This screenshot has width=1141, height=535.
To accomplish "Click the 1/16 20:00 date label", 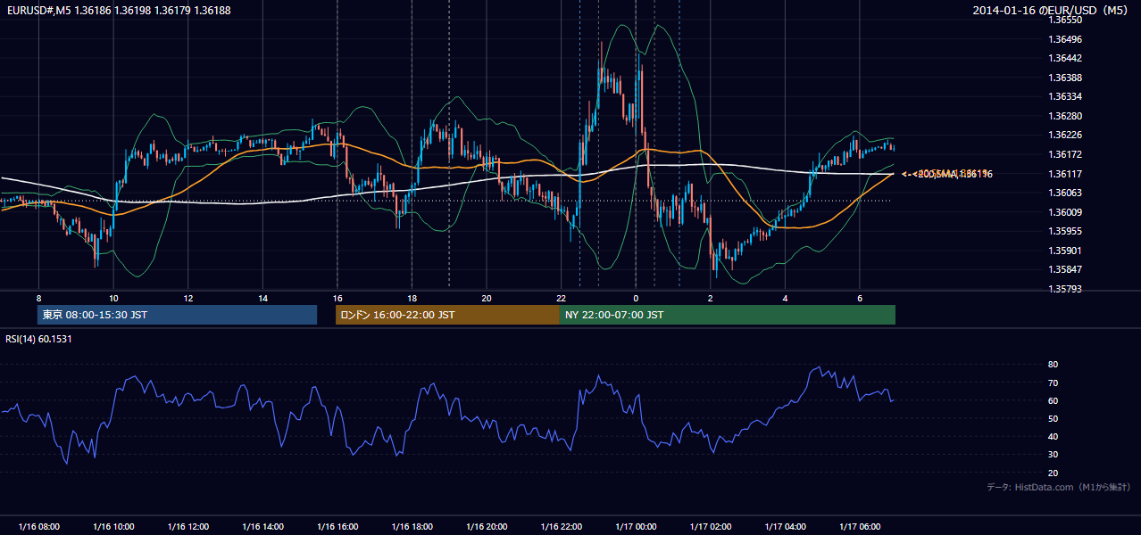I will (x=487, y=527).
